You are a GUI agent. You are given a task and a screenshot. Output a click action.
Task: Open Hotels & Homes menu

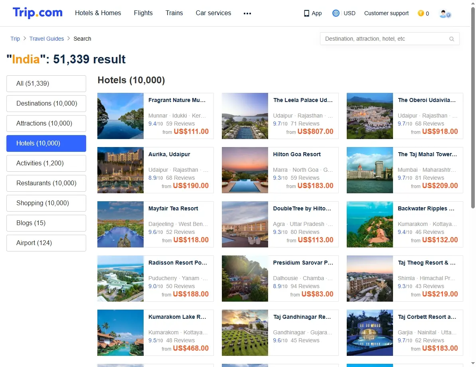click(98, 13)
